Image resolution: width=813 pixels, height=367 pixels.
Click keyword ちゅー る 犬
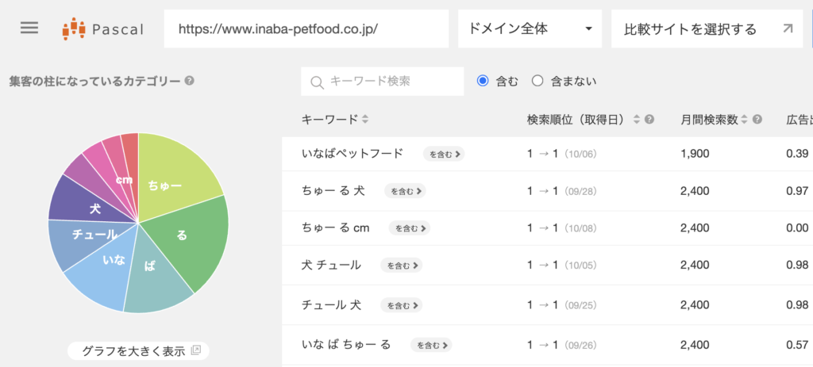(x=333, y=191)
